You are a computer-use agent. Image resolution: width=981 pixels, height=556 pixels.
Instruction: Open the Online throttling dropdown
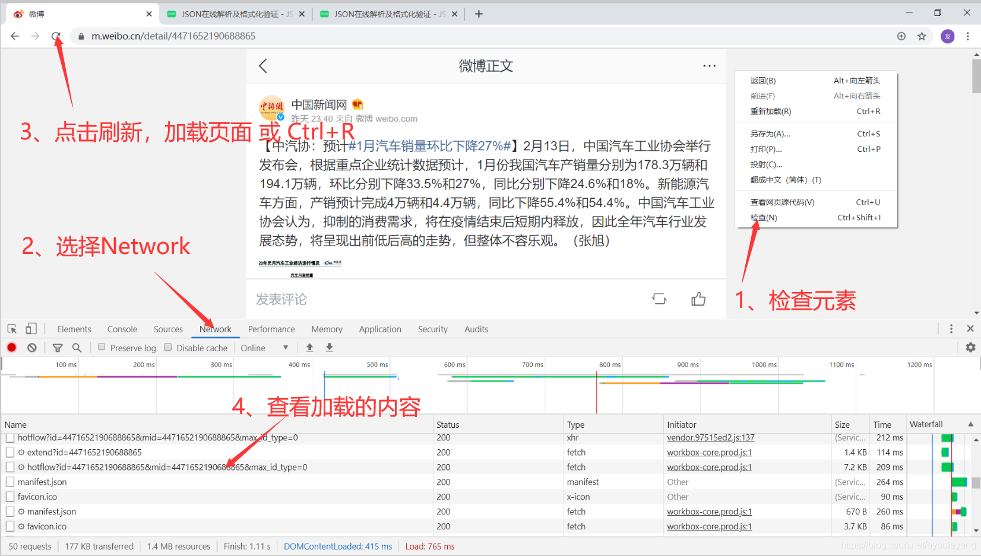[265, 348]
